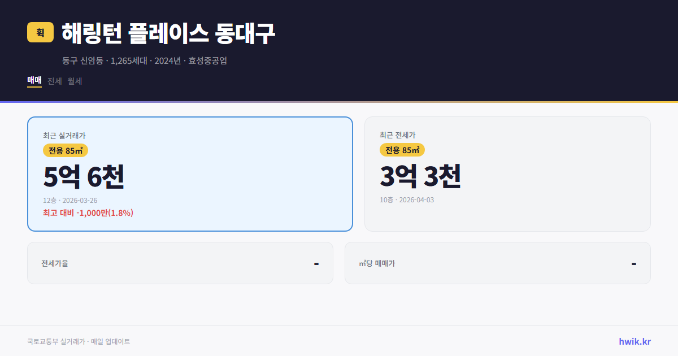Switch to the 전세 tab

[x=54, y=81]
